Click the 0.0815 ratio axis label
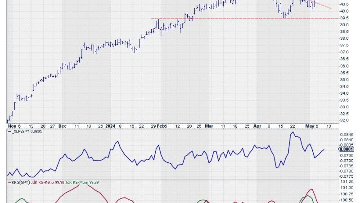The height and width of the screenshot is (203, 360). click(x=346, y=134)
